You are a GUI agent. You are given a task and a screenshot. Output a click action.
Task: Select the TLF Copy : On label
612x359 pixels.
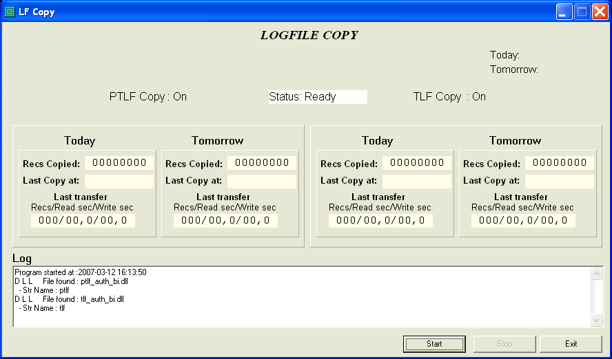[x=449, y=97]
